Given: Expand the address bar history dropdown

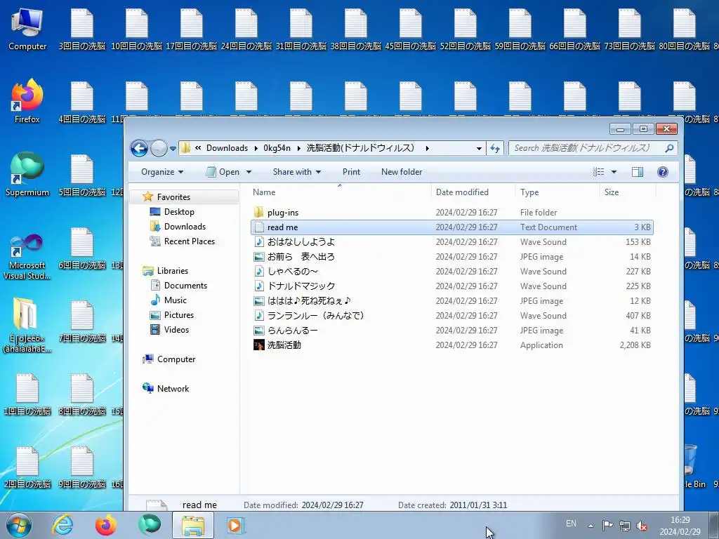Looking at the screenshot, I should pos(479,148).
